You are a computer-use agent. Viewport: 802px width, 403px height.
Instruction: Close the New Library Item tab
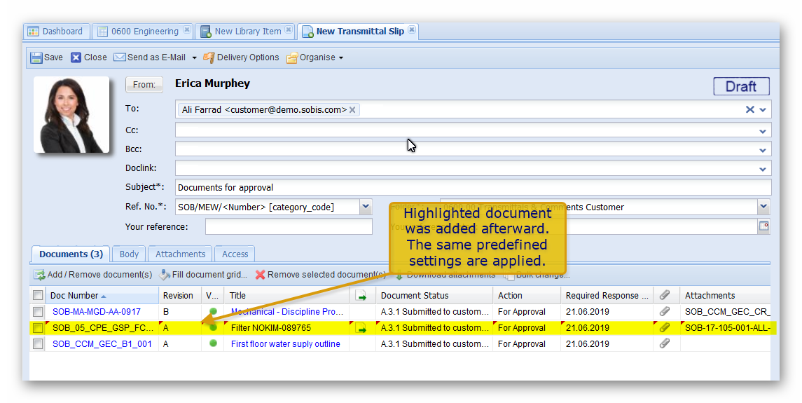click(x=289, y=30)
